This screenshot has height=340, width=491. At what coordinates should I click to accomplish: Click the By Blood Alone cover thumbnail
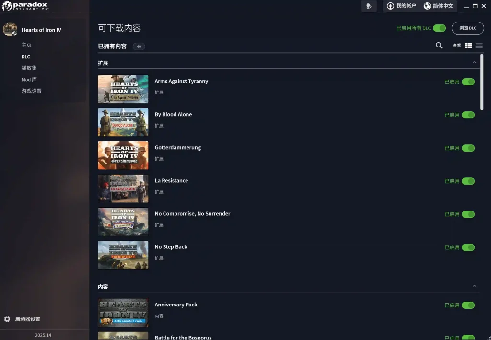(x=123, y=122)
